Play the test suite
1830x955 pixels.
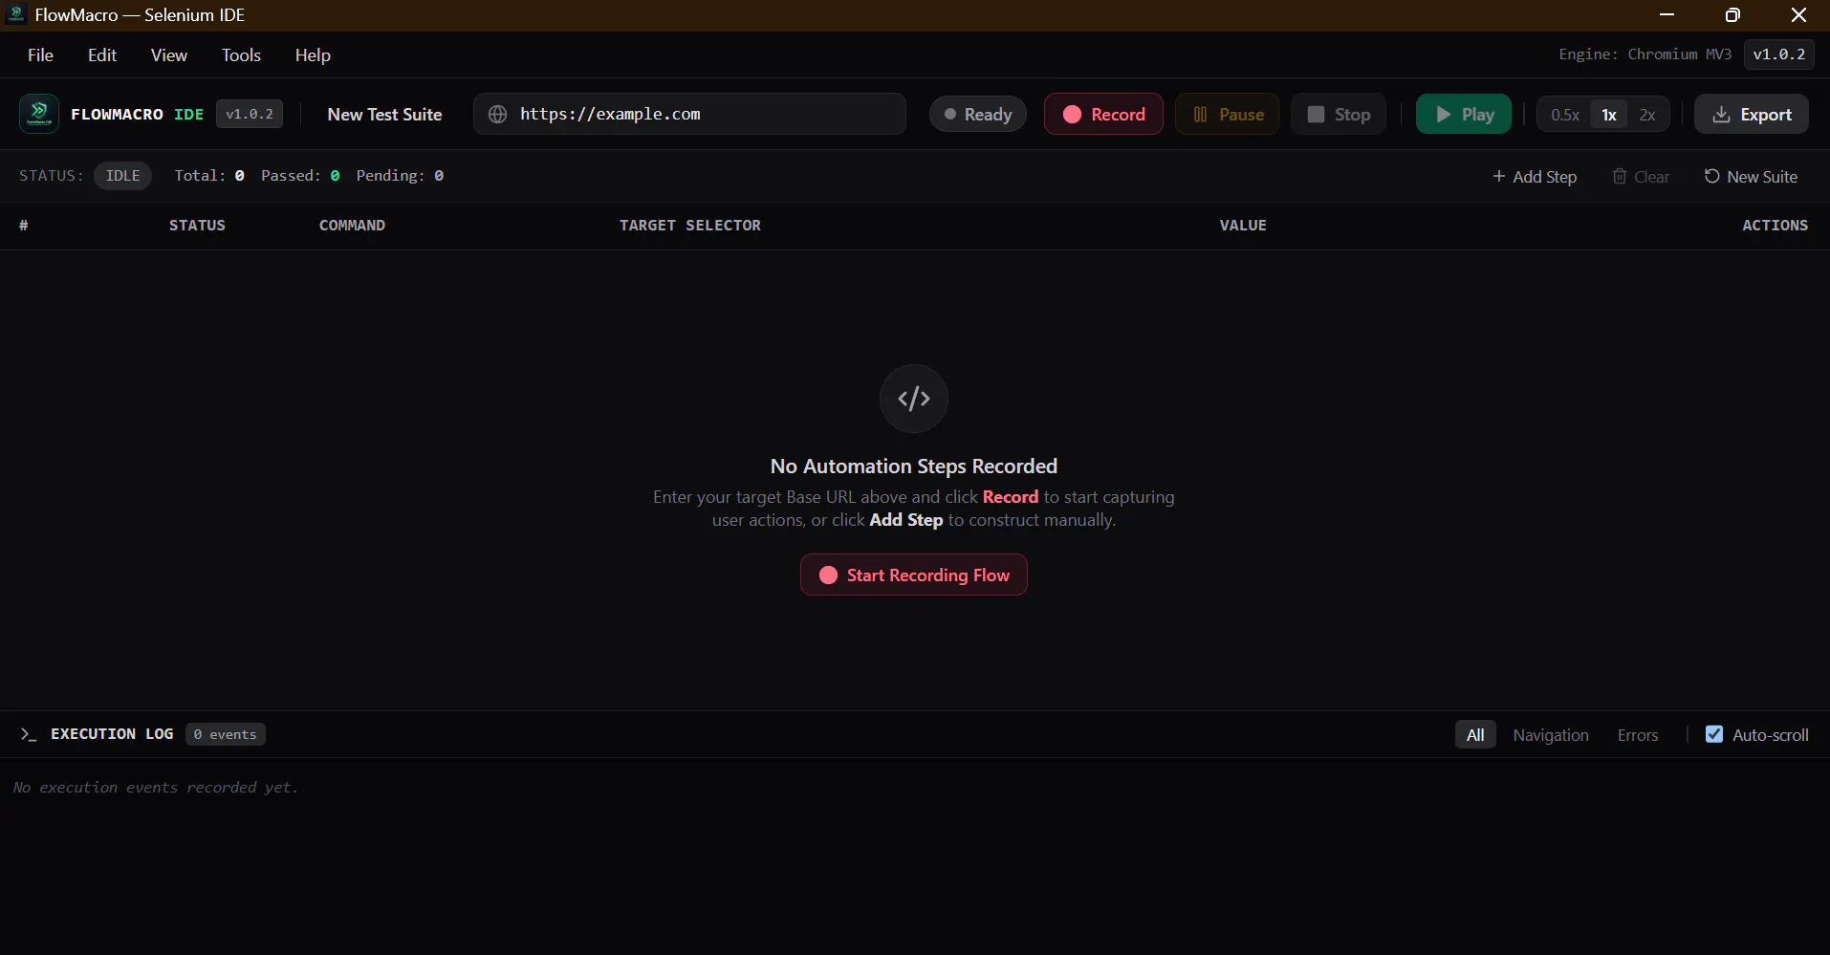[x=1464, y=114]
